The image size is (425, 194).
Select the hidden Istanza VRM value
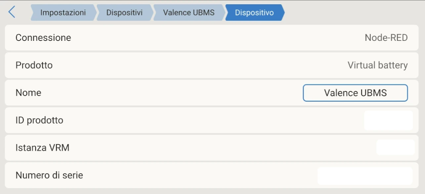395,147
